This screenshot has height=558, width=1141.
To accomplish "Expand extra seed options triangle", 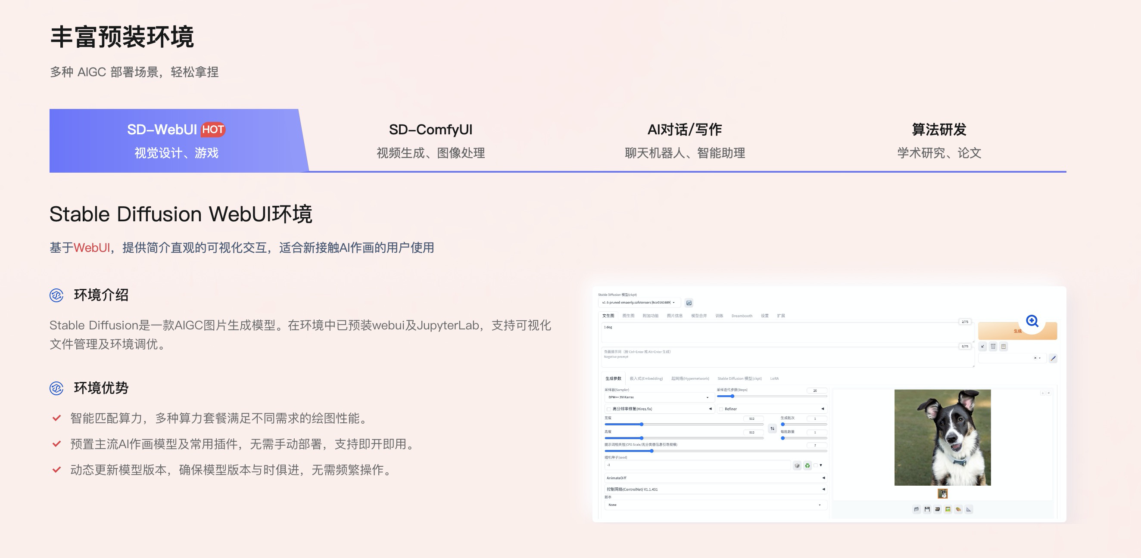I will (x=821, y=465).
